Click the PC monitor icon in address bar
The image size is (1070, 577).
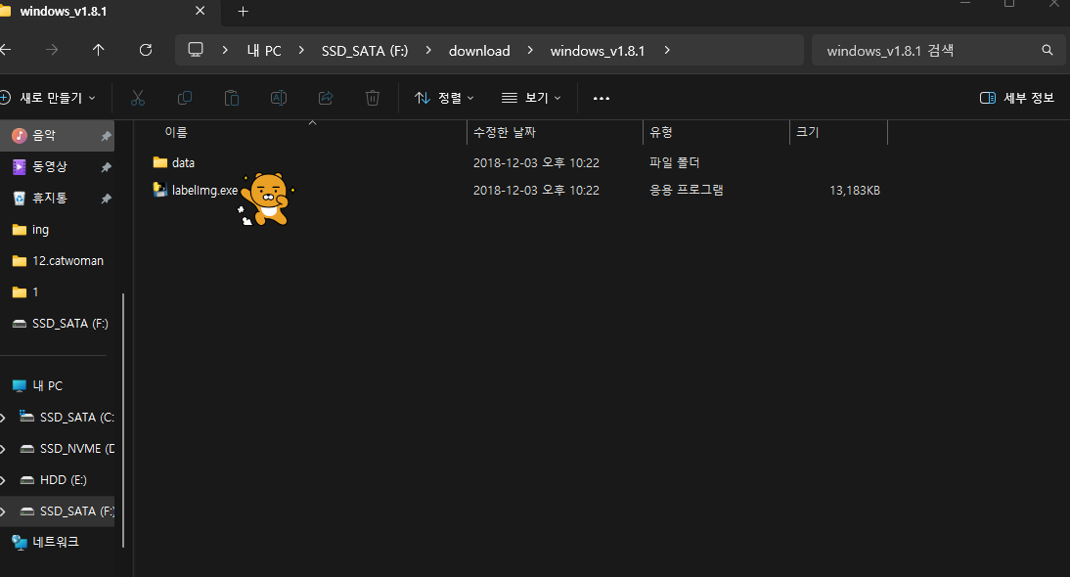[x=196, y=50]
